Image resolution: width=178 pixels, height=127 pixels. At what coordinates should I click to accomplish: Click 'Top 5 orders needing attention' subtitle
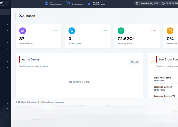(33, 66)
